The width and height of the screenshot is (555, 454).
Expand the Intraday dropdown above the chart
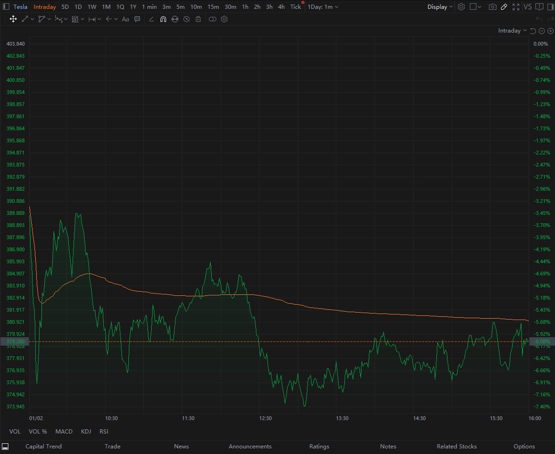512,31
